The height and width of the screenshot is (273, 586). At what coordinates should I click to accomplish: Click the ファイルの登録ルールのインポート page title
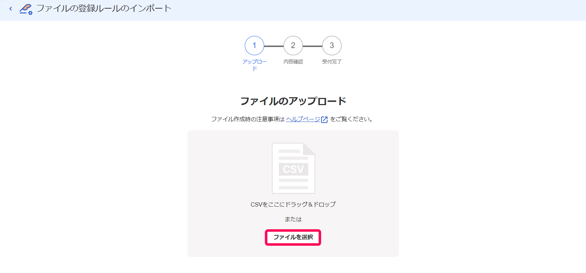[104, 9]
